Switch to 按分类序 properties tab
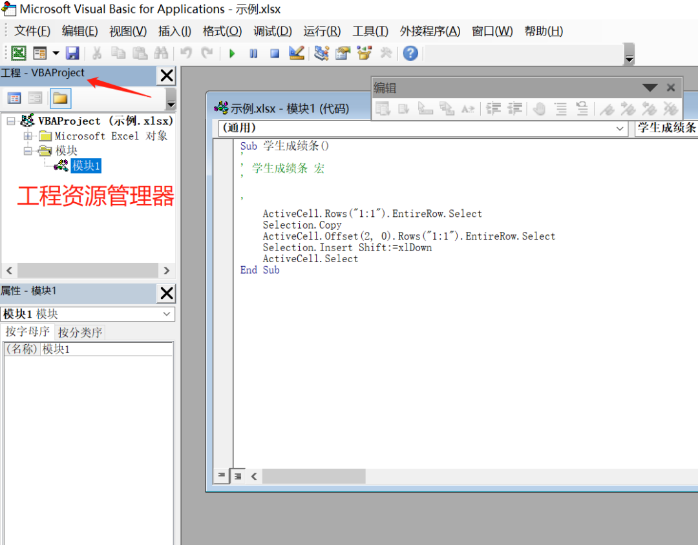This screenshot has height=545, width=698. coord(80,333)
